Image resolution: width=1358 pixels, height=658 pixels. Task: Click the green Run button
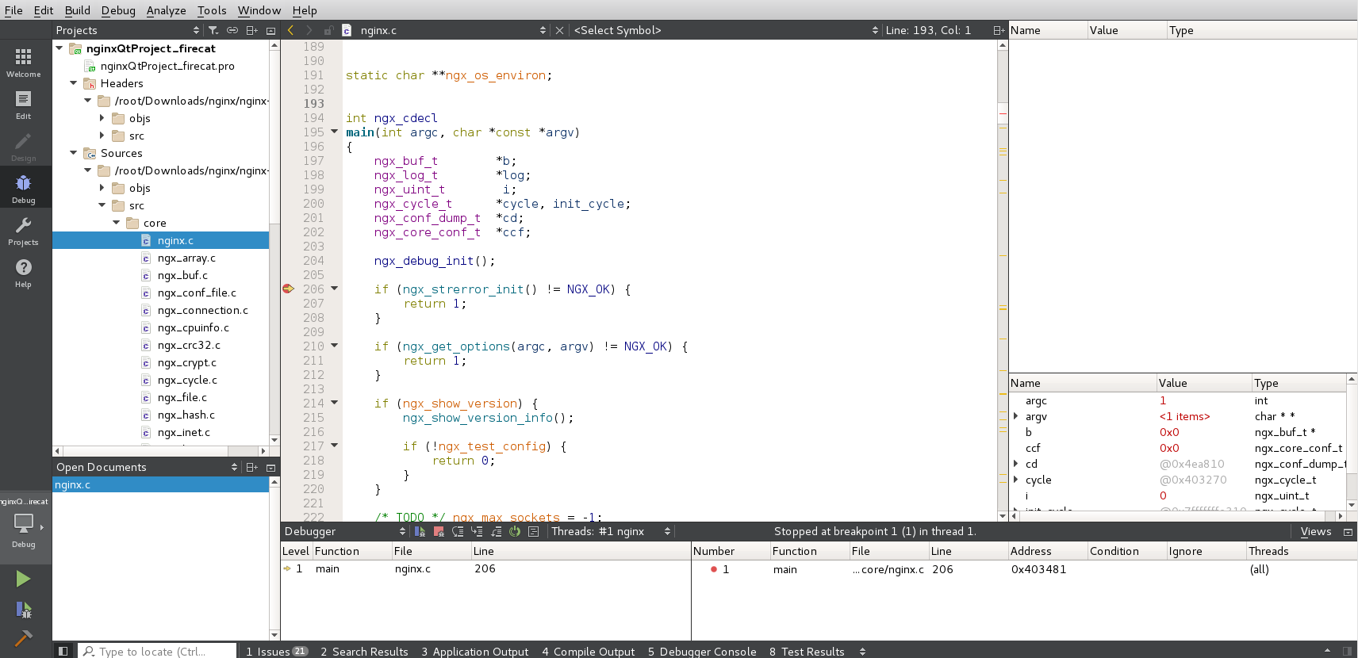(23, 579)
